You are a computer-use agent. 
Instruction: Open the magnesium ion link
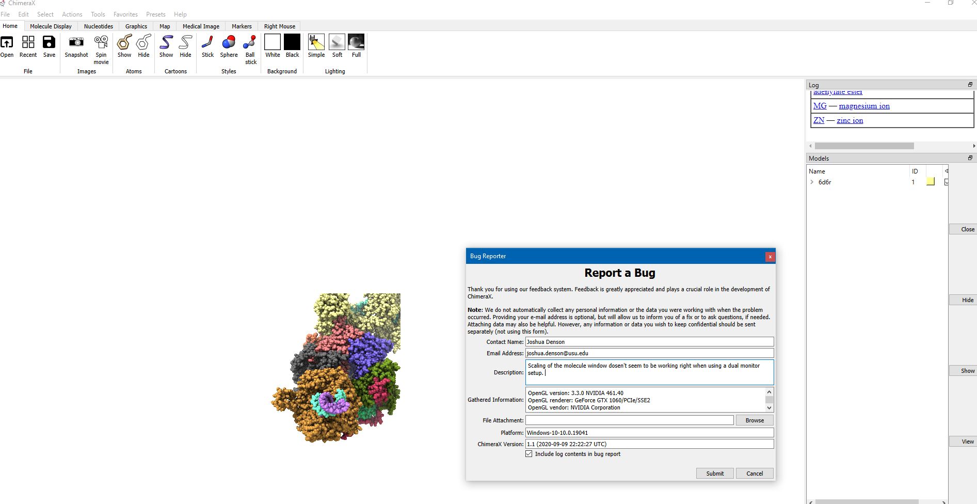click(x=864, y=106)
